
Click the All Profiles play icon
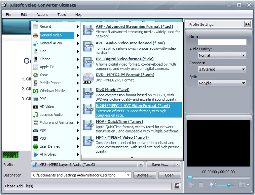tap(36, 154)
